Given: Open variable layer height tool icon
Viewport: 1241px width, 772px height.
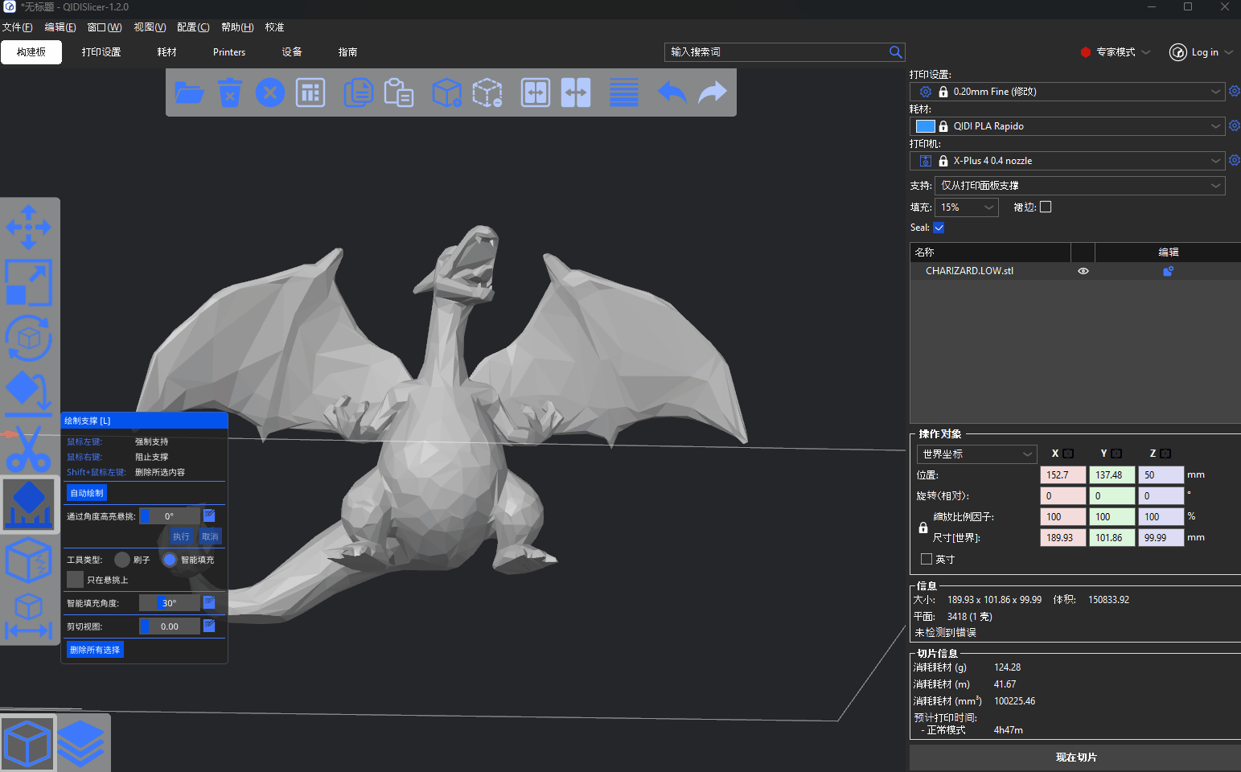Looking at the screenshot, I should click(624, 92).
